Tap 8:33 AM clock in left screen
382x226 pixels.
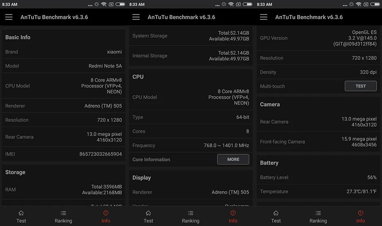tap(10, 4)
